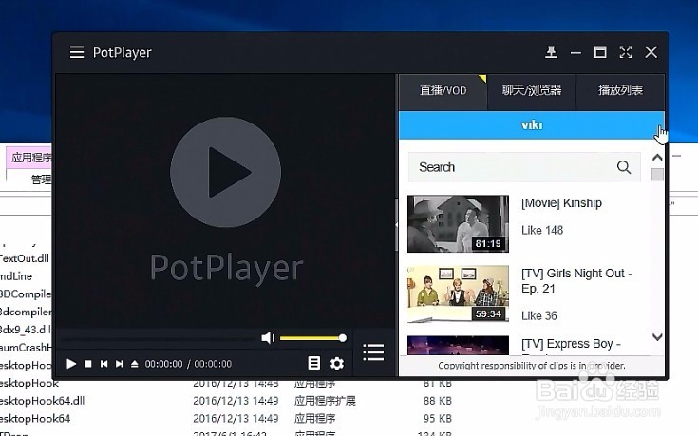Open PotPlayer settings gear
Screen dimensions: 698x436
pyautogui.click(x=337, y=364)
